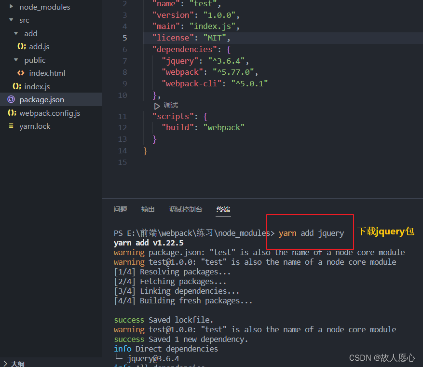The height and width of the screenshot is (367, 423).
Task: Click '[4/4] Building fresh packages...' line
Action: point(183,300)
